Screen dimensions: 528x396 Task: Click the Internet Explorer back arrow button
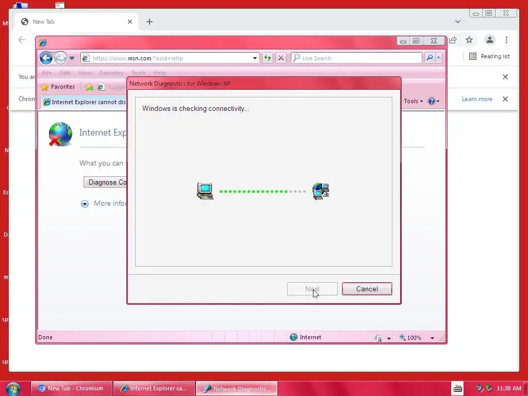pyautogui.click(x=46, y=58)
